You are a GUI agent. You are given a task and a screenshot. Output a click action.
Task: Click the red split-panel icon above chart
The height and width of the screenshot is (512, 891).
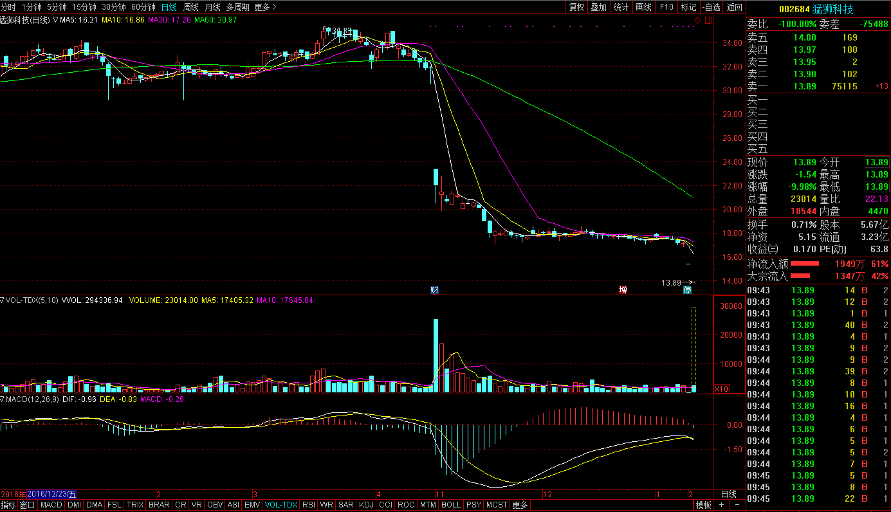[x=708, y=20]
